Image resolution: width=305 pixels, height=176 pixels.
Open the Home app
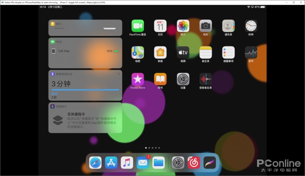pyautogui.click(x=160, y=53)
